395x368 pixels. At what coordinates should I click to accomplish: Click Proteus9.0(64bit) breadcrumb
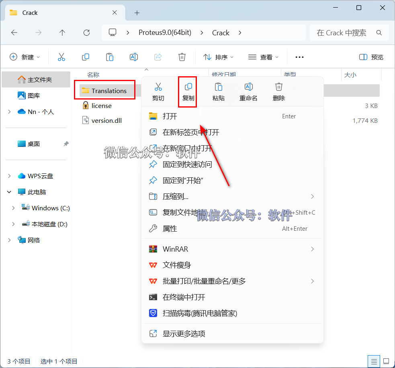(x=165, y=33)
